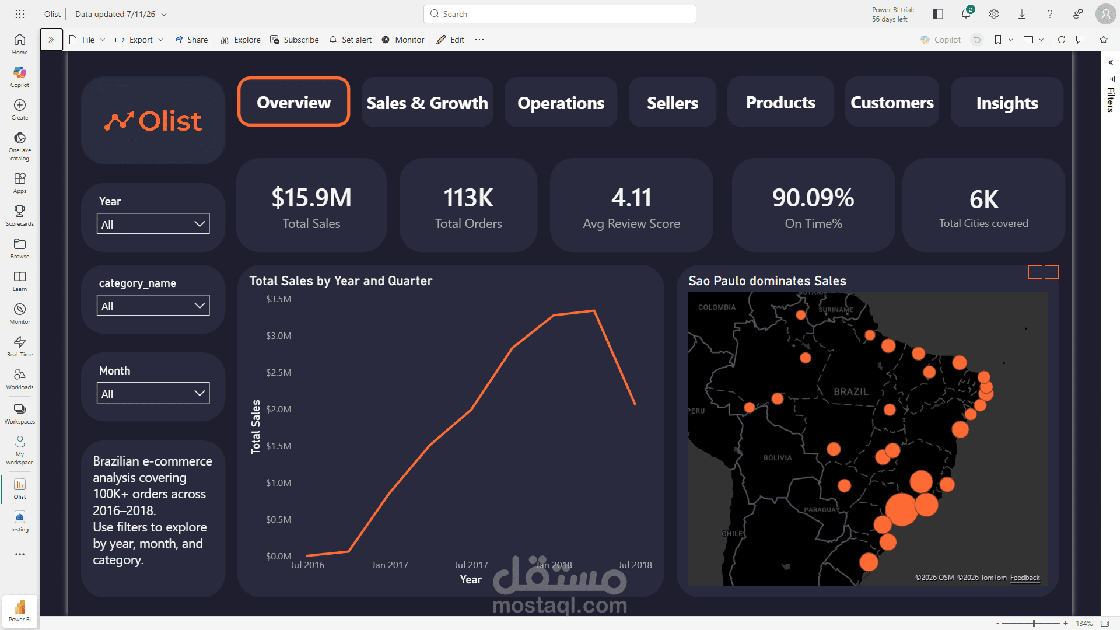Open the category_name slicer dropdown
Viewport: 1120px width, 630px height.
(x=153, y=306)
